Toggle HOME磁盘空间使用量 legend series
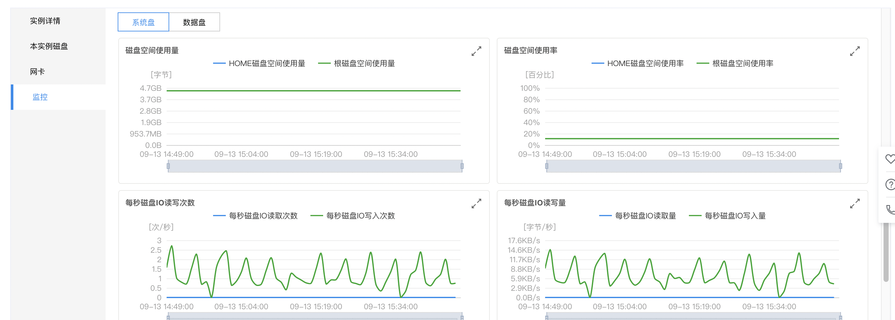The width and height of the screenshot is (895, 320). 259,63
